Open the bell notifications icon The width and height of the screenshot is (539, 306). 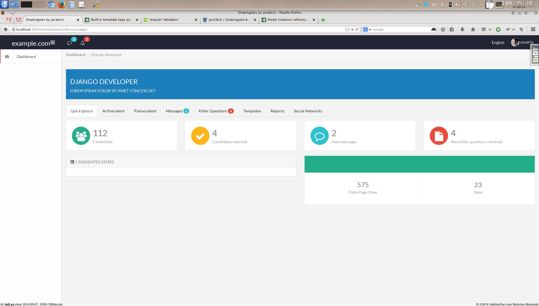point(83,43)
